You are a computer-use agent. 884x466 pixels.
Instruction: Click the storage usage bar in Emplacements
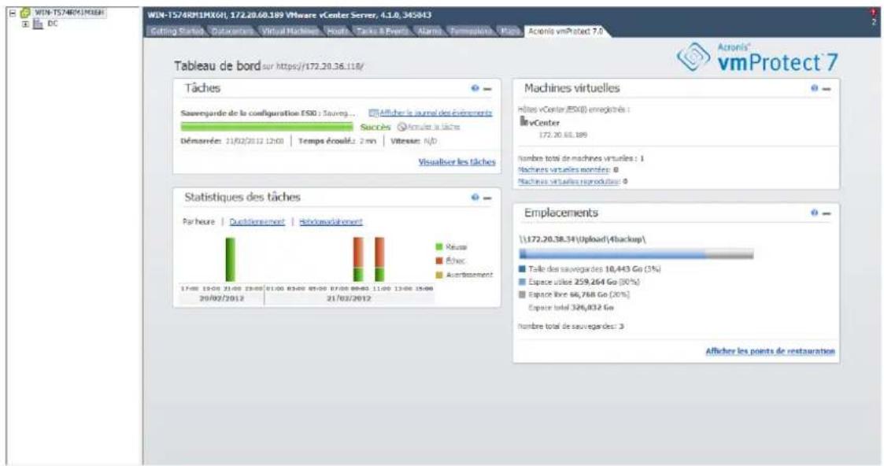click(x=636, y=255)
